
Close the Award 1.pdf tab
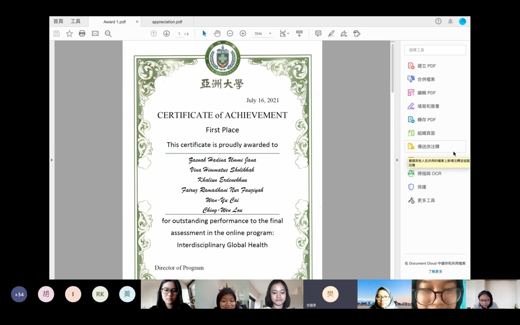137,22
